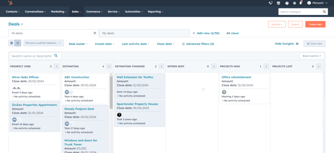Select the All deals tab

click(x=54, y=33)
